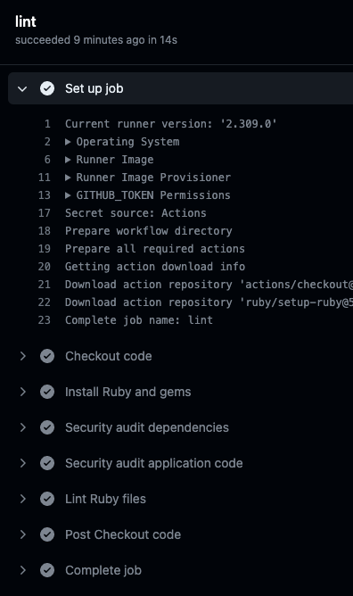Click log line number 23

coord(45,320)
